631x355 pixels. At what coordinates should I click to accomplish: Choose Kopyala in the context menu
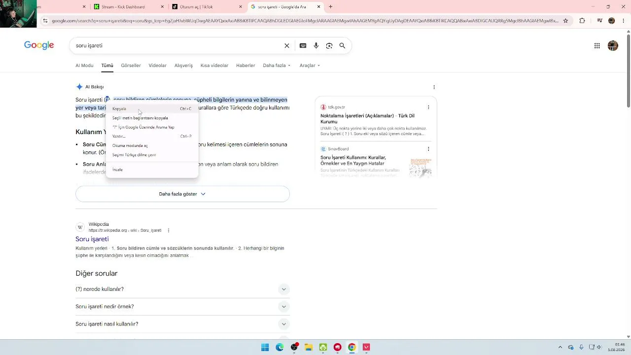point(152,109)
